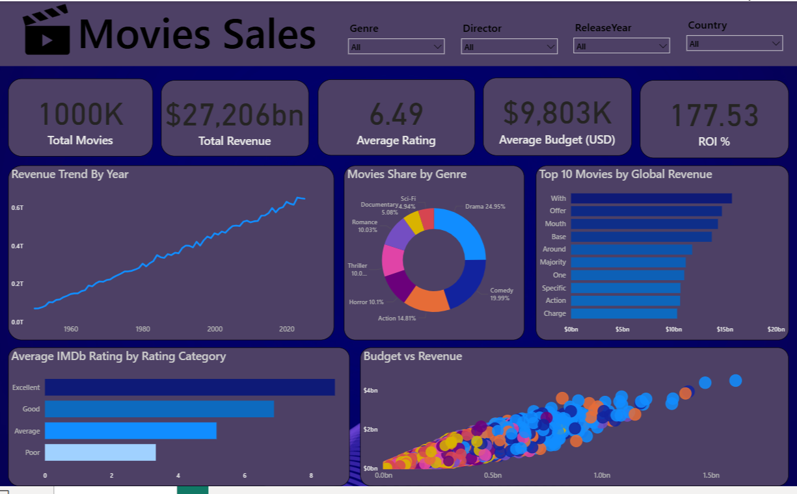The width and height of the screenshot is (797, 494).
Task: Click the orange Action donut segment
Action: click(x=427, y=298)
